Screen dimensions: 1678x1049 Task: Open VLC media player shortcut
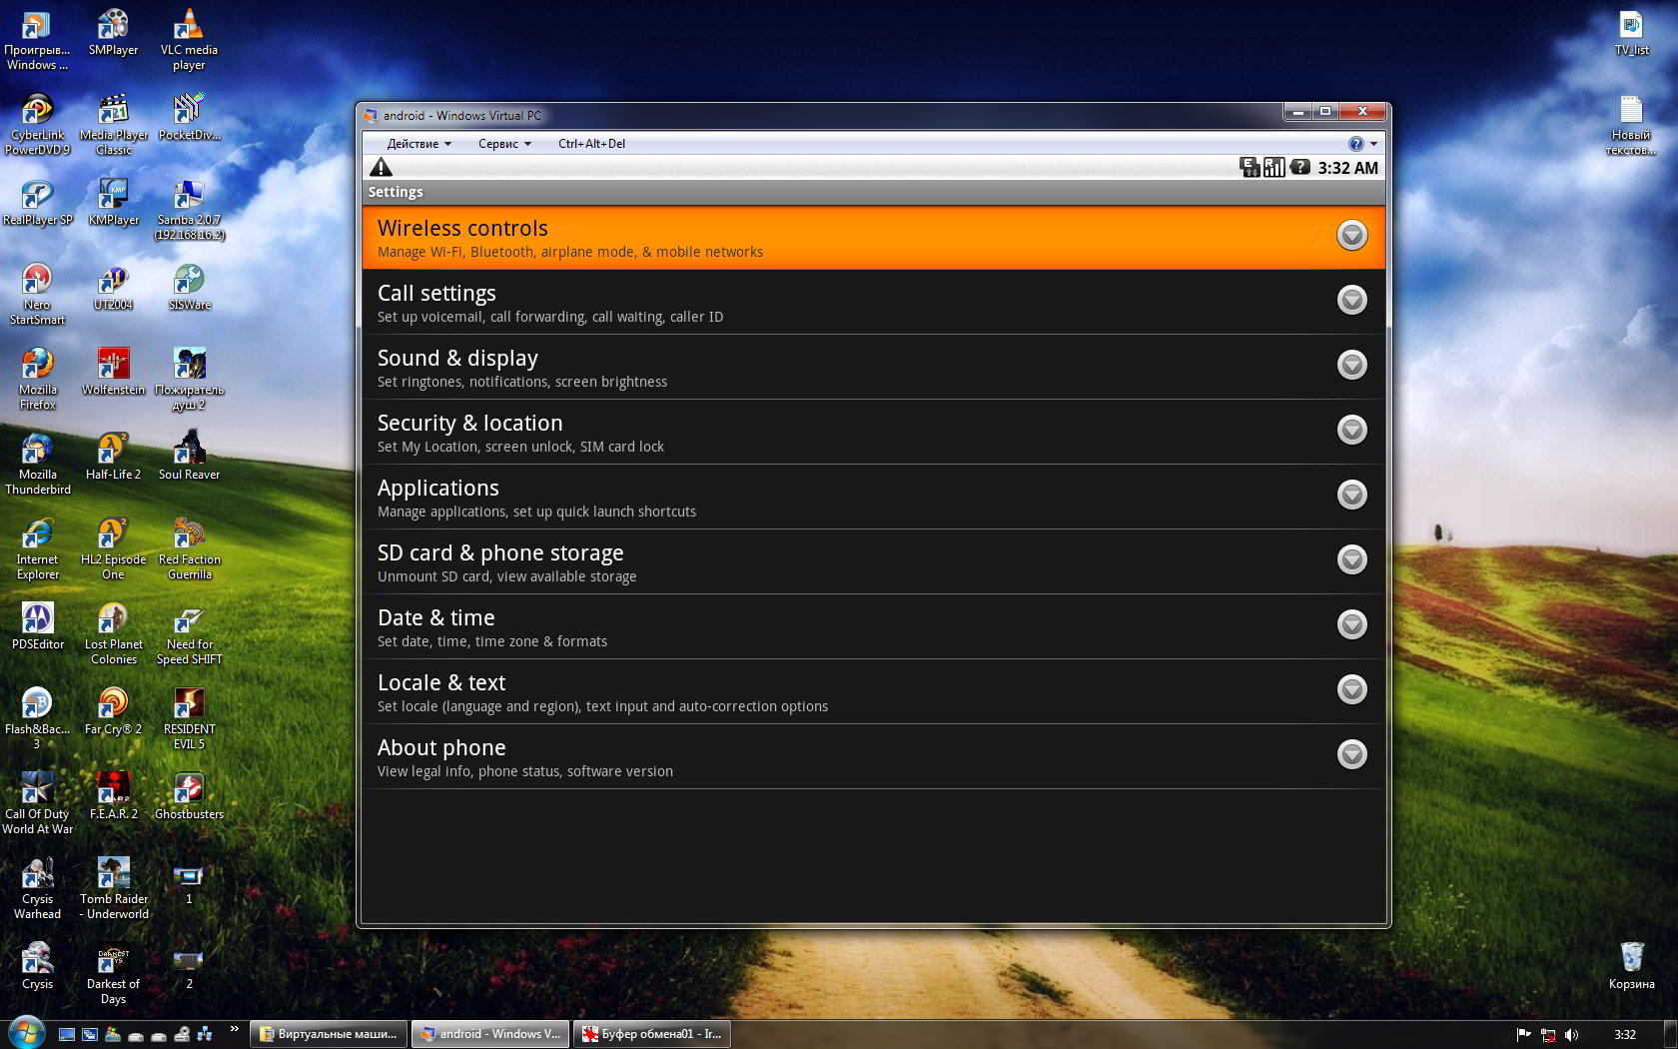189,40
